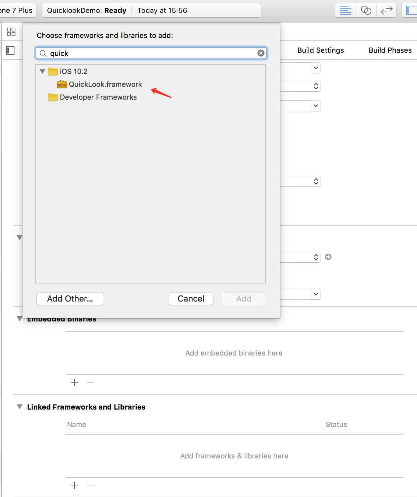Collapse the Embedded Binaries section
This screenshot has height=497, width=417.
tap(19, 319)
